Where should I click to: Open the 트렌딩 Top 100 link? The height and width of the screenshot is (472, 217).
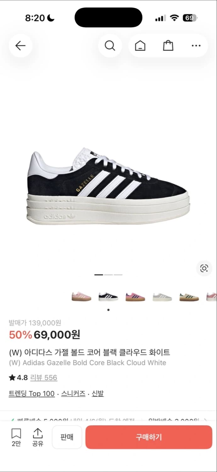pos(31,394)
